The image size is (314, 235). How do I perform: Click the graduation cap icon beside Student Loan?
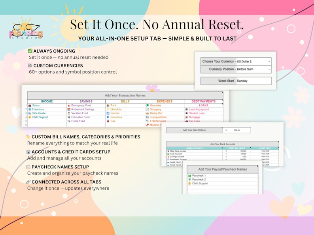click(187, 113)
